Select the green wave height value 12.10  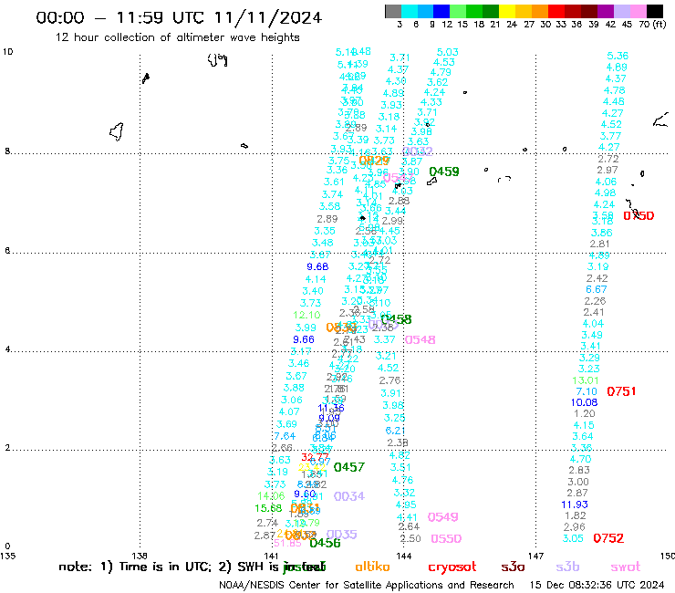[306, 316]
